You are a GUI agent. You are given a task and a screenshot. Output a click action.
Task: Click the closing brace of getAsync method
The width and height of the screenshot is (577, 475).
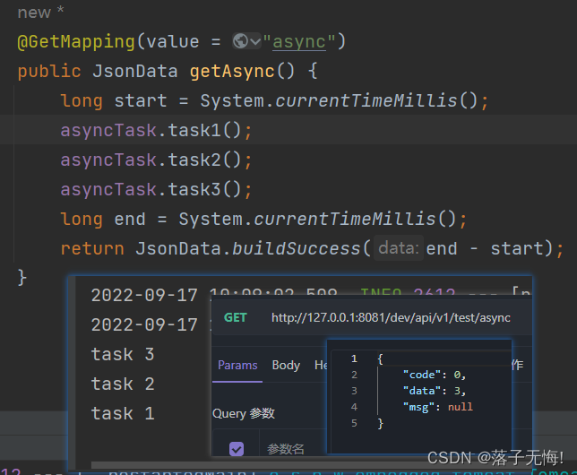tap(22, 277)
